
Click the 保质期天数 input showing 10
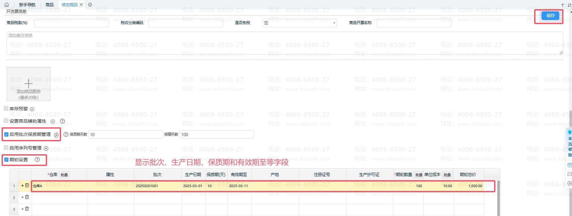click(126, 135)
